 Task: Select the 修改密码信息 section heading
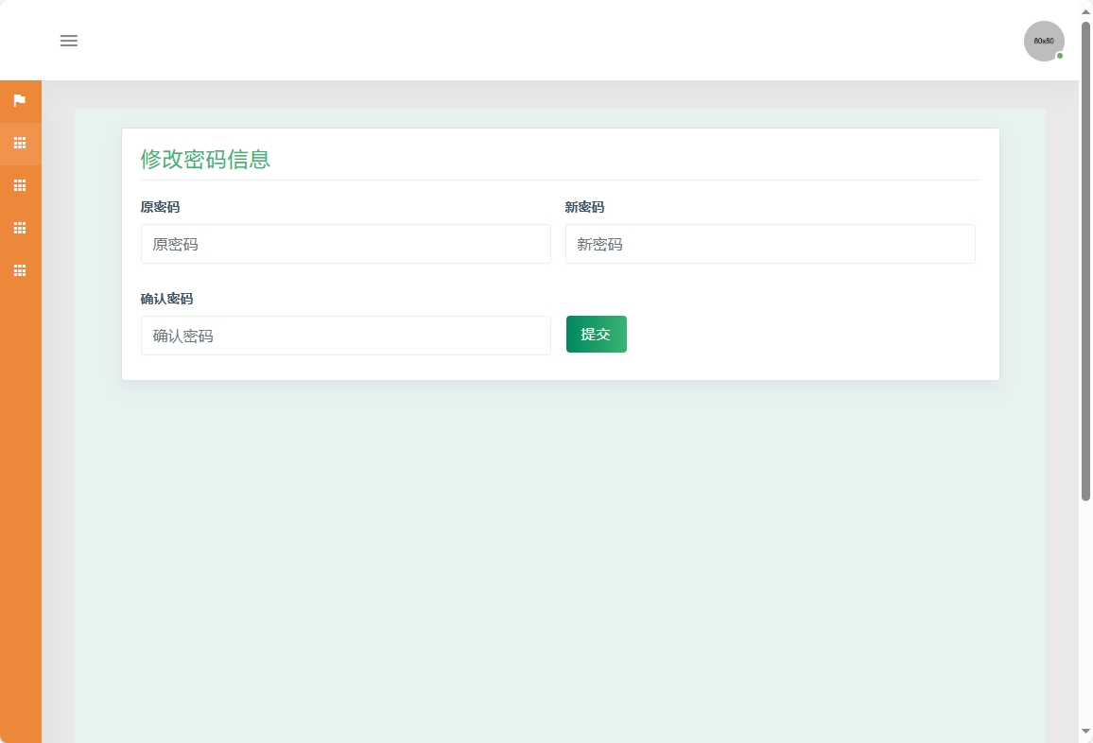click(205, 160)
